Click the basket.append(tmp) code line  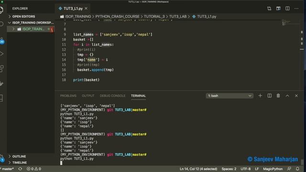pyautogui.click(x=95, y=70)
